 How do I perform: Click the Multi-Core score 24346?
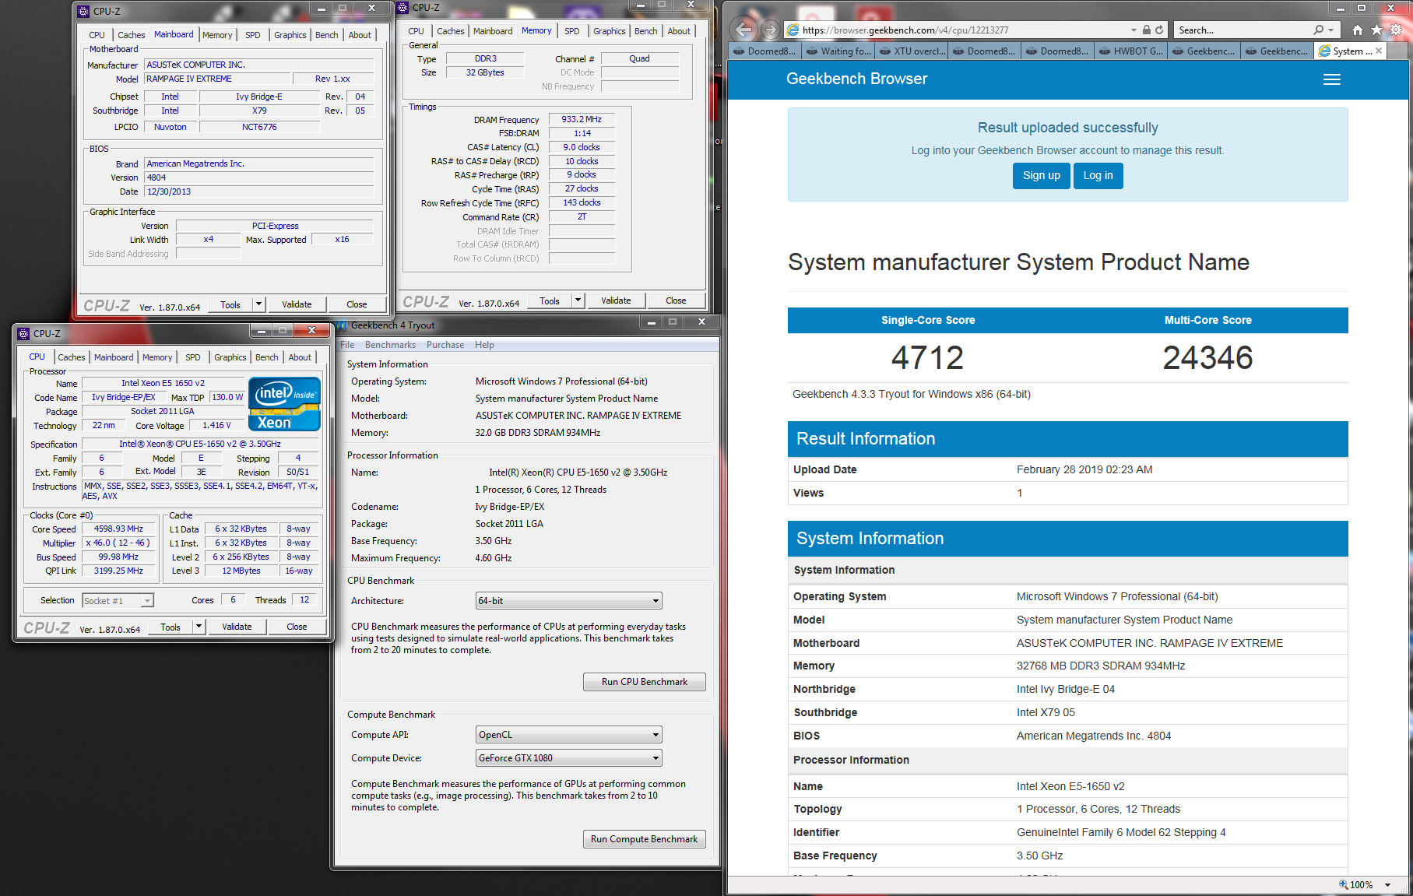1207,357
